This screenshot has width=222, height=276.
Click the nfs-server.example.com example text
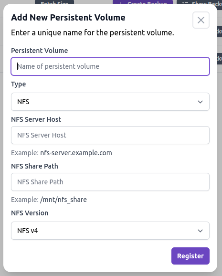pos(76,153)
